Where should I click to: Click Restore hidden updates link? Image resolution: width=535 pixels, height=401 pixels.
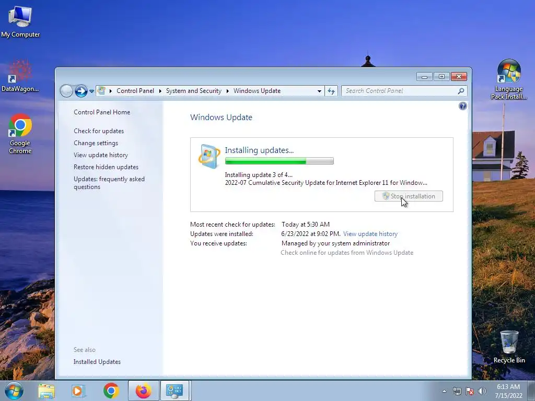pyautogui.click(x=106, y=167)
